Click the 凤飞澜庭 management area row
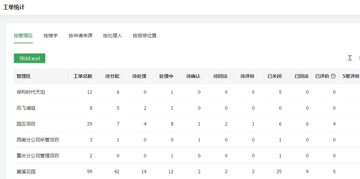This screenshot has width=360, height=179. (26, 108)
